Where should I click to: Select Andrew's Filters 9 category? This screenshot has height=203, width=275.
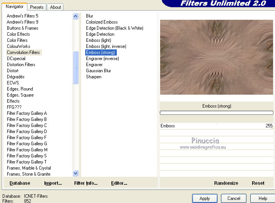pyautogui.click(x=22, y=22)
